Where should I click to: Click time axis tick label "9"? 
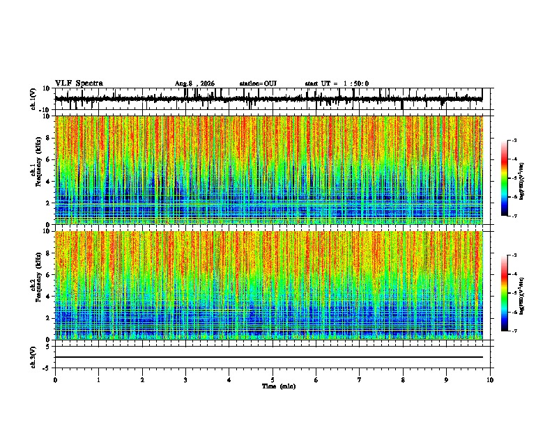click(x=446, y=380)
